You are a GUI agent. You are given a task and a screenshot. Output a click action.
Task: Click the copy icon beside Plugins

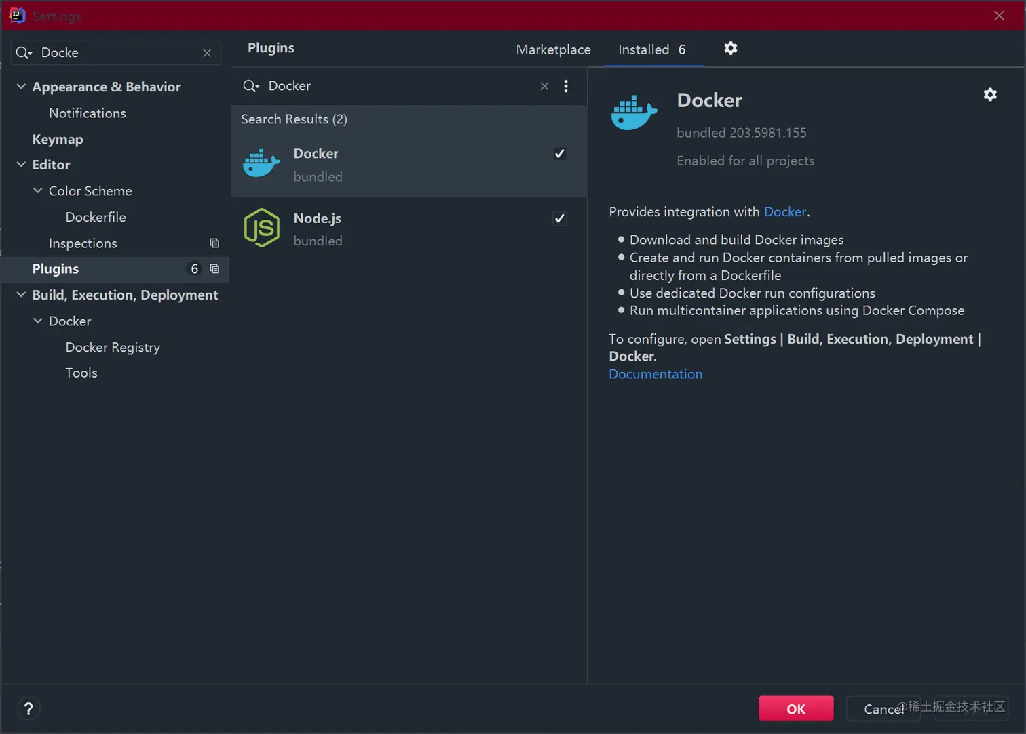pos(214,268)
